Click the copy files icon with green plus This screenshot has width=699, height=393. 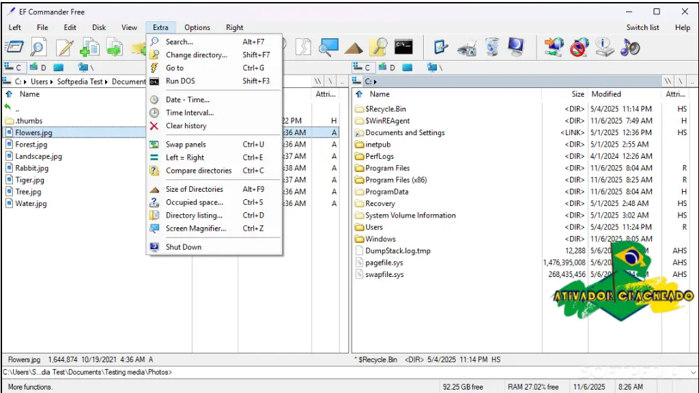pos(89,47)
